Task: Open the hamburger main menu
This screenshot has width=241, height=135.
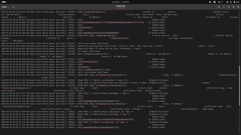Action: point(224,7)
